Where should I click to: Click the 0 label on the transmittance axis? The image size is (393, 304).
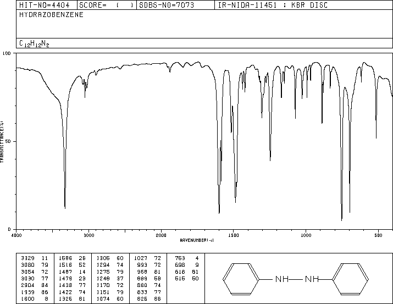point(9,229)
